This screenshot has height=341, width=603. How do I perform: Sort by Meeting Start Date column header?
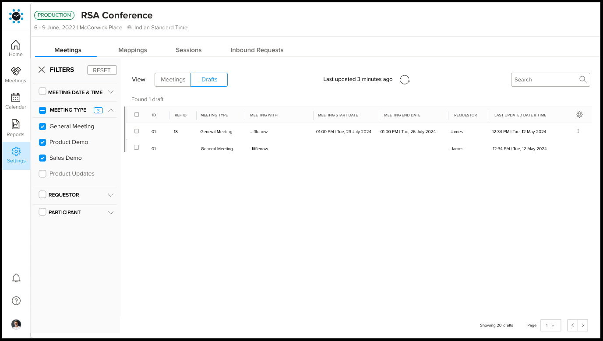tap(338, 115)
